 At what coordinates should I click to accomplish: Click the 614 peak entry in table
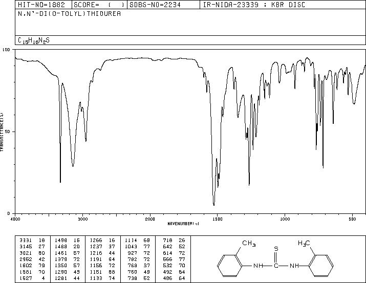pos(174,253)
